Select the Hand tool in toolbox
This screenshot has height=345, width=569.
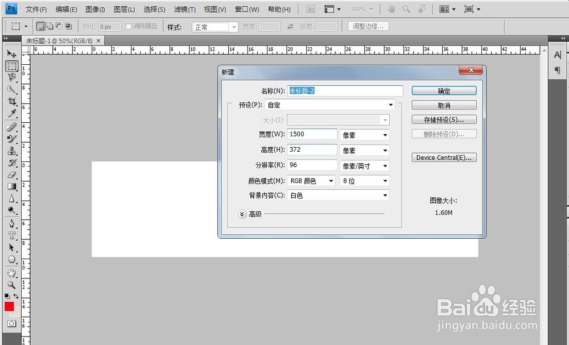[11, 273]
